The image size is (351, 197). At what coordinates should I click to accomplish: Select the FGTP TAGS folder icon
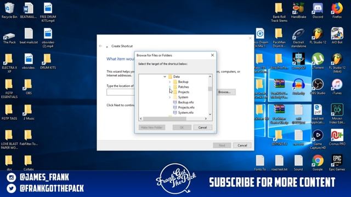point(9,112)
